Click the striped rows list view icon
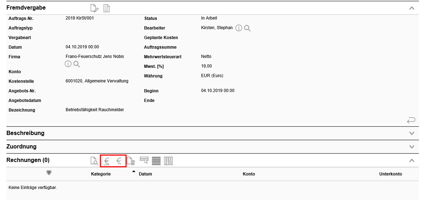Image resolution: width=425 pixels, height=200 pixels. pyautogui.click(x=156, y=161)
